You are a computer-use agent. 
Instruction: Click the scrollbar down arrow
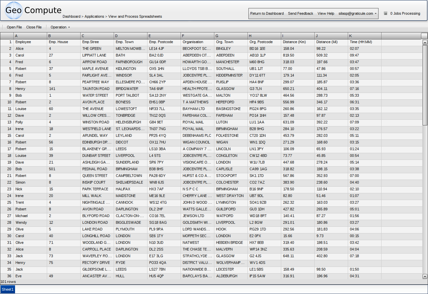tap(425, 276)
